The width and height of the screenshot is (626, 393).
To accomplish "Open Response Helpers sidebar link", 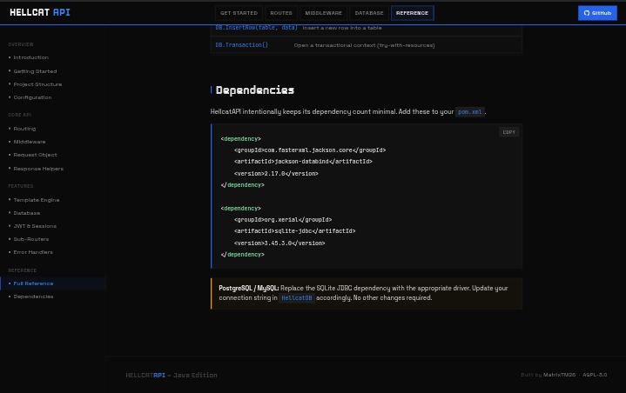I will (x=38, y=169).
